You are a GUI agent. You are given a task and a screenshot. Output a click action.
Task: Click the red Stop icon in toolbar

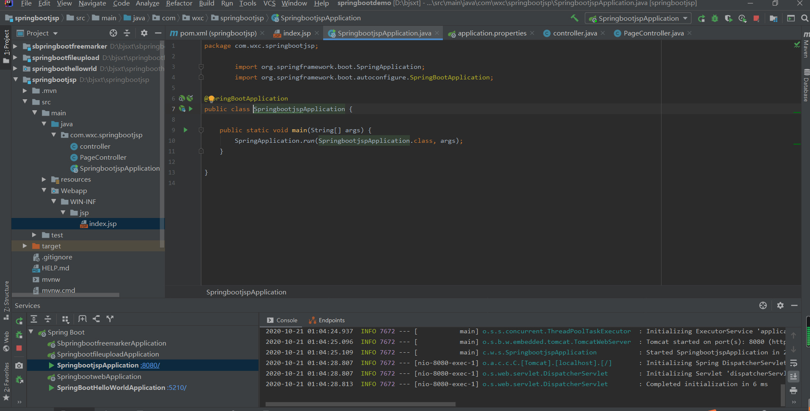tap(756, 18)
